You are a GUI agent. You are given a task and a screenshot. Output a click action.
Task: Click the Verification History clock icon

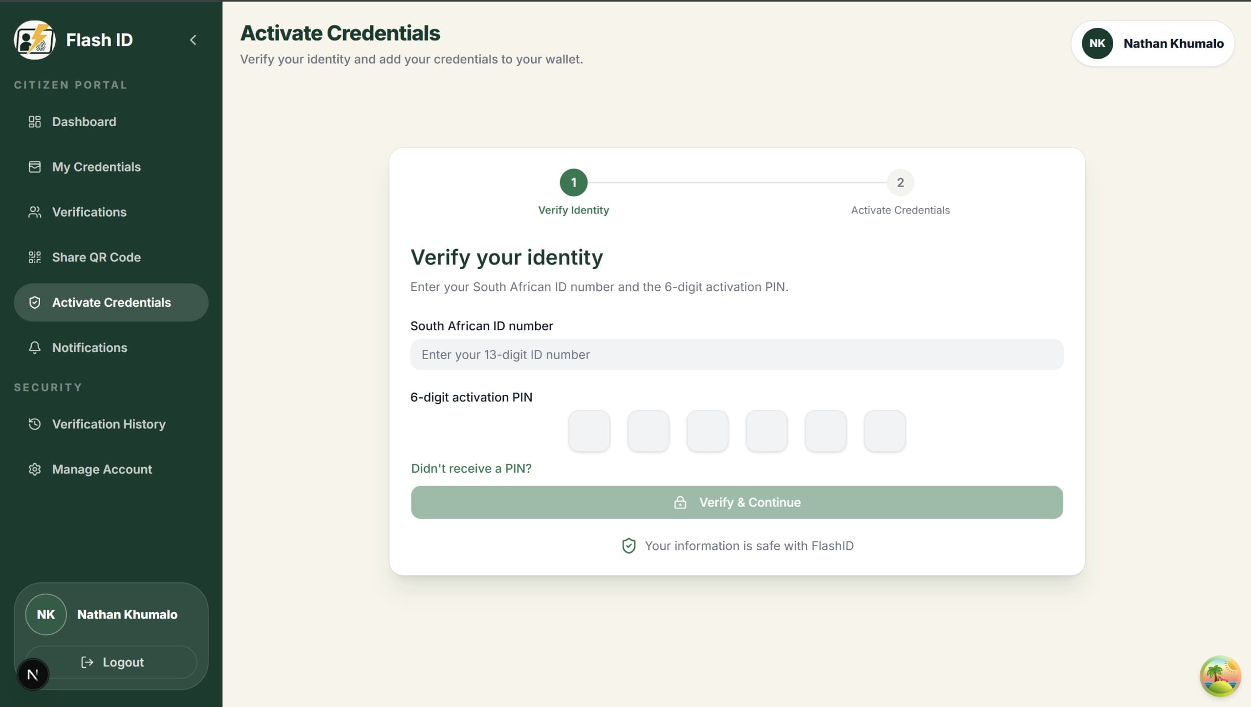pyautogui.click(x=35, y=424)
